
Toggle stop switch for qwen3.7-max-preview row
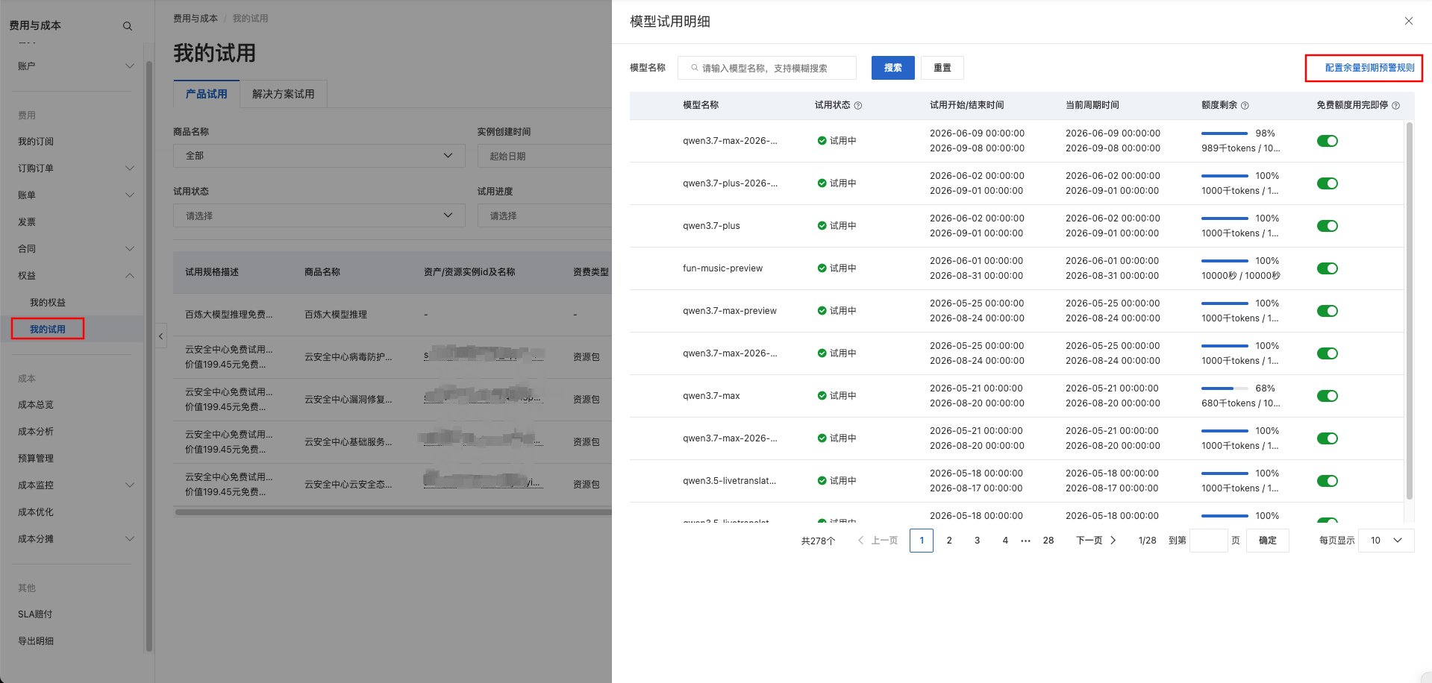click(x=1327, y=311)
